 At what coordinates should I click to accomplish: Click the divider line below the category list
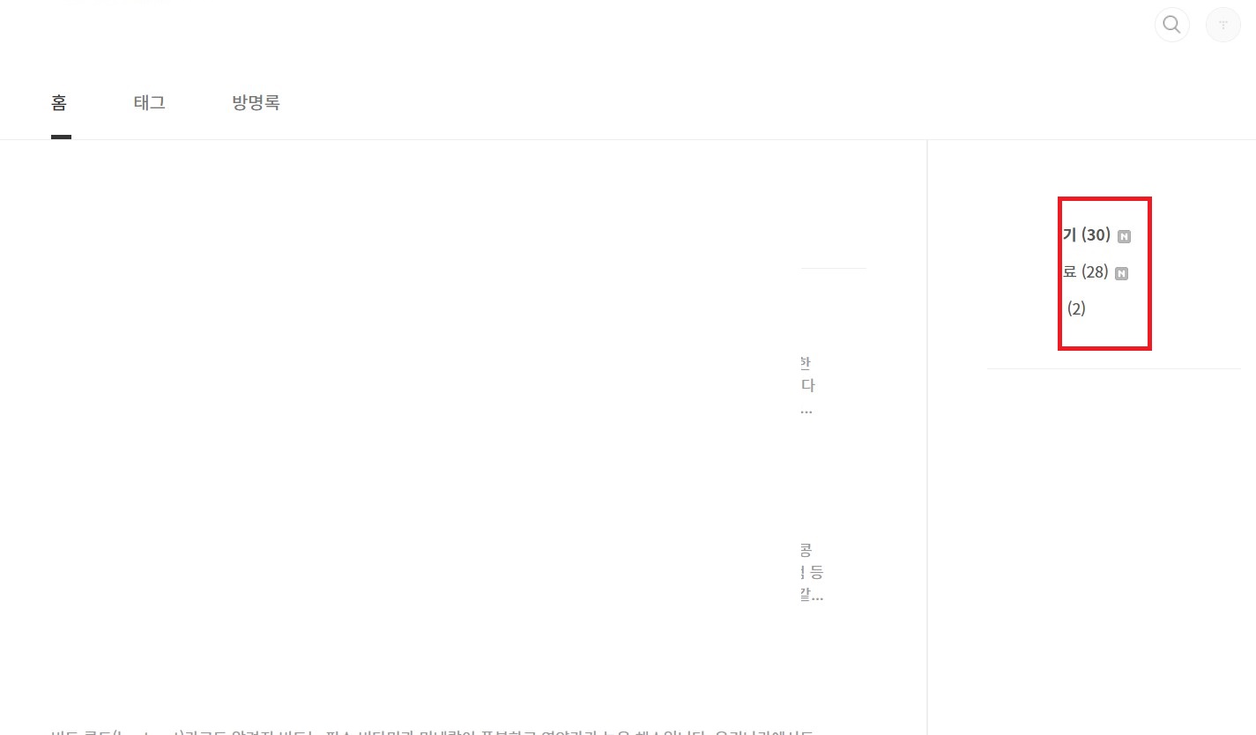tap(1113, 368)
